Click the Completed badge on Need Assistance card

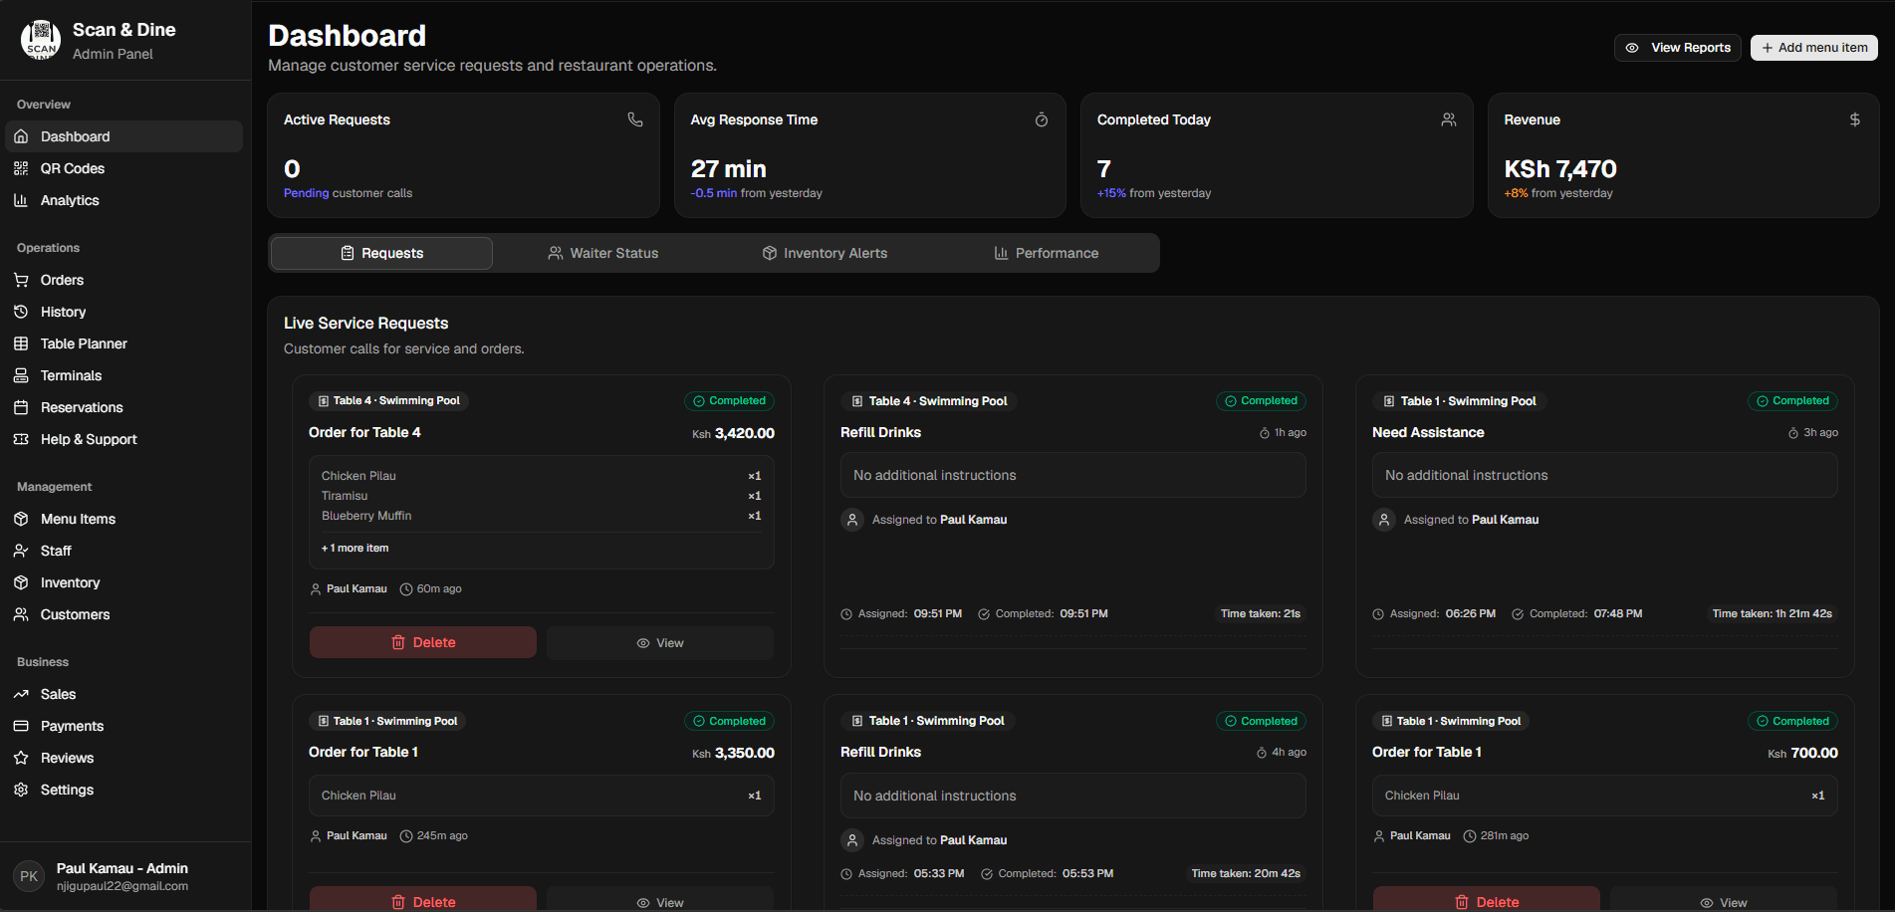tap(1792, 401)
